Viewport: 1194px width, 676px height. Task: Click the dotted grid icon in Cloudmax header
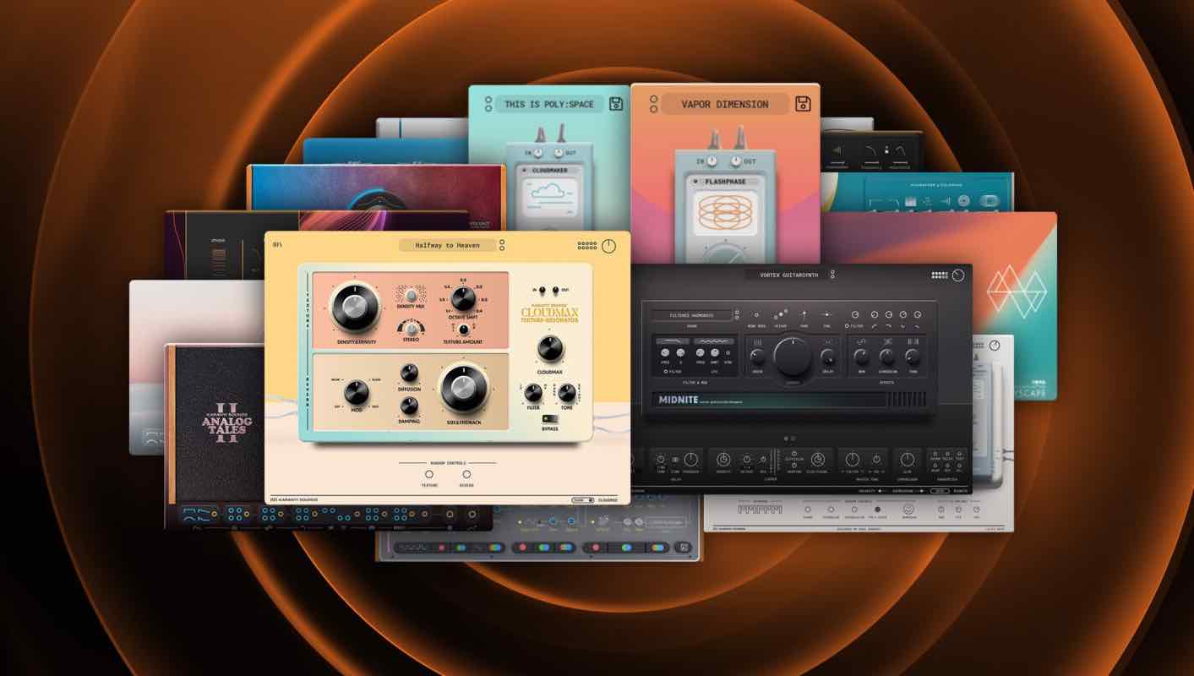[586, 246]
